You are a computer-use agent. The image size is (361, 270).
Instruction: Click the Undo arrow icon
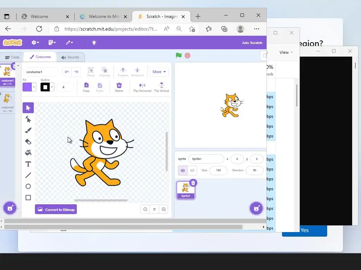(x=67, y=72)
